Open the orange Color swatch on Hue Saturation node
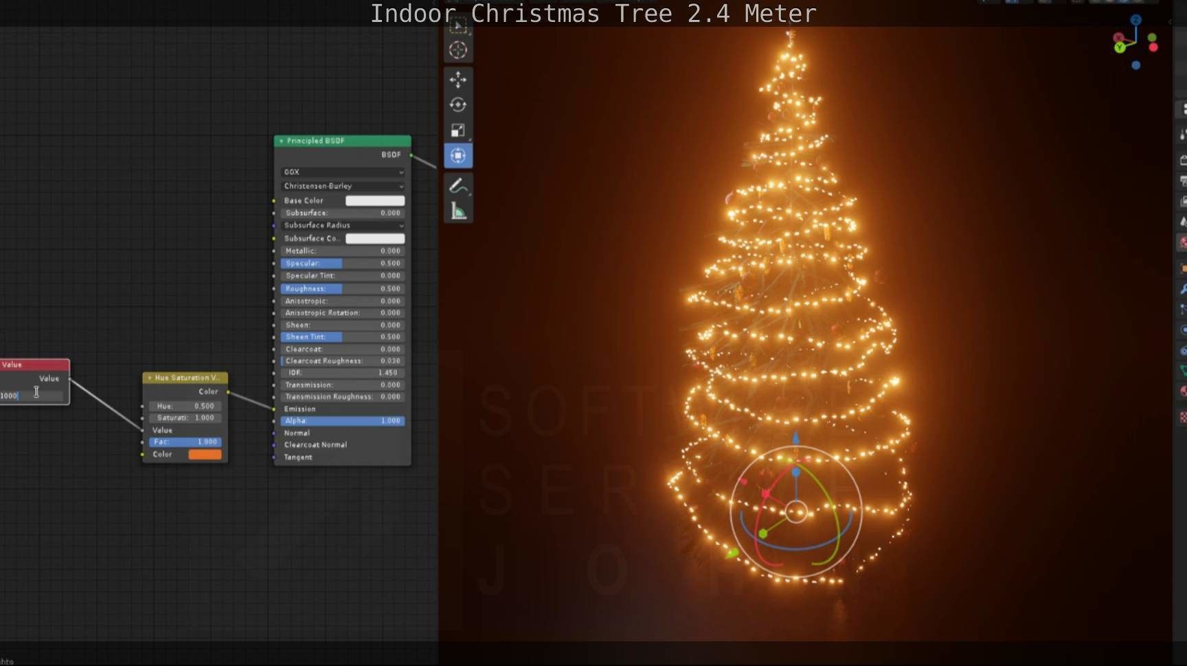Viewport: 1187px width, 666px height. 205,455
